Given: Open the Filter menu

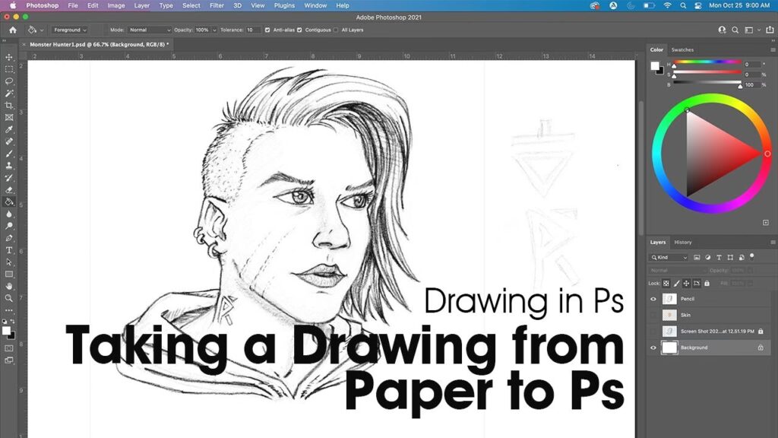Looking at the screenshot, I should pos(217,5).
